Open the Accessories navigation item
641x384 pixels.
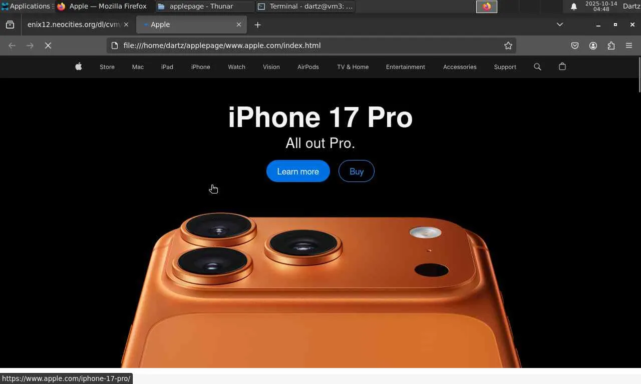click(460, 67)
